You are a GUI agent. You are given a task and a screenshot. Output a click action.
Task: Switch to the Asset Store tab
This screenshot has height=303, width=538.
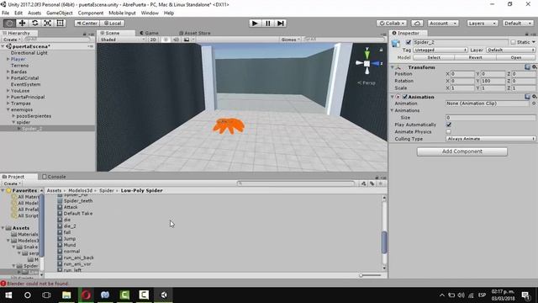pos(195,33)
